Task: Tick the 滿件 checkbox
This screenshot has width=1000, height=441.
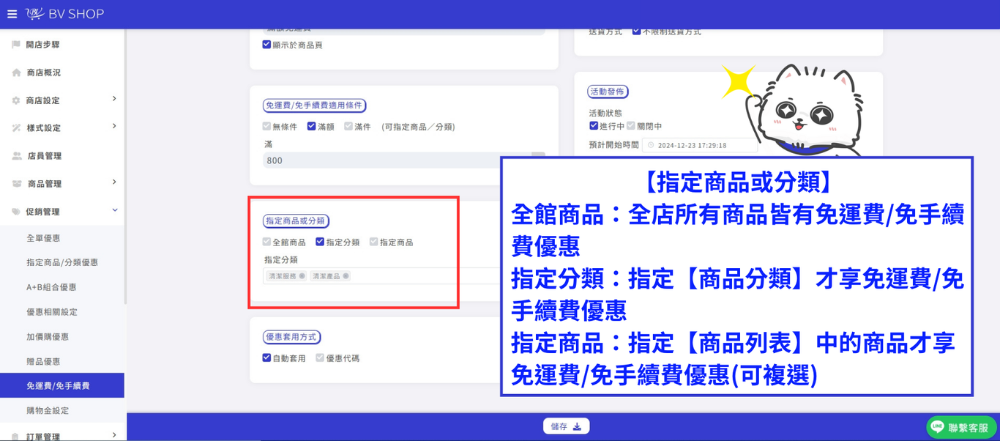Action: point(348,127)
